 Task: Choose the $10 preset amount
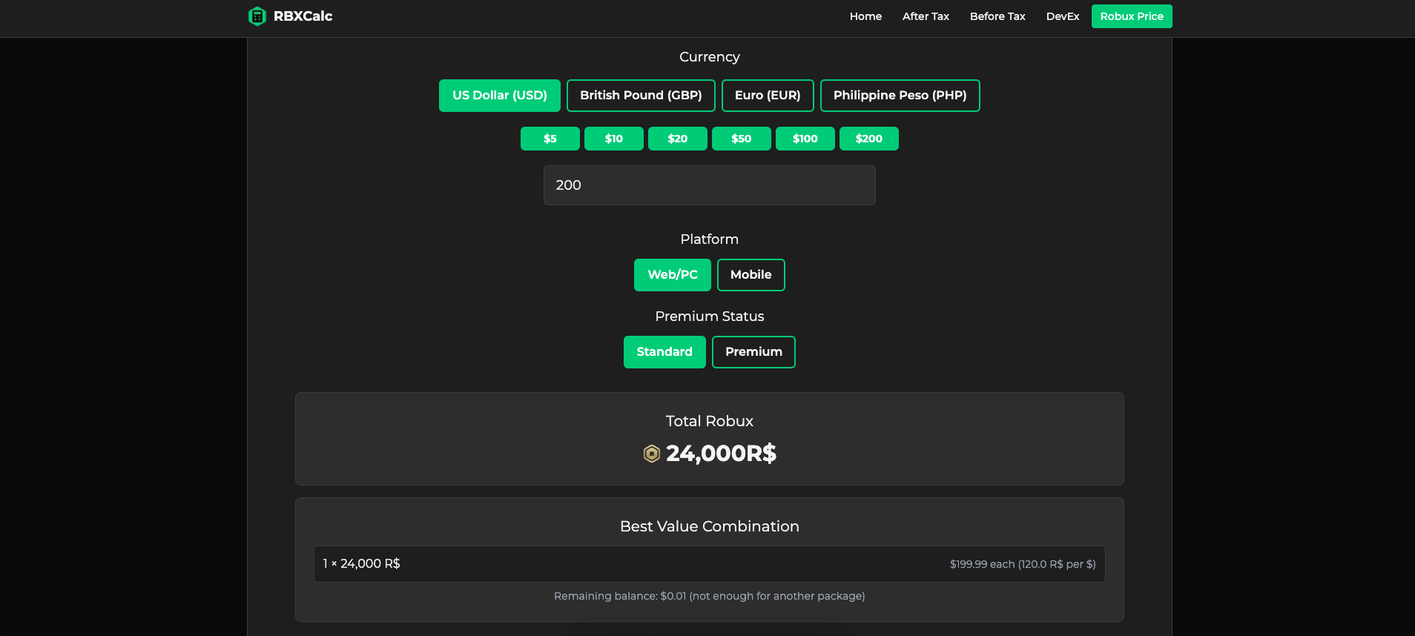(x=614, y=139)
